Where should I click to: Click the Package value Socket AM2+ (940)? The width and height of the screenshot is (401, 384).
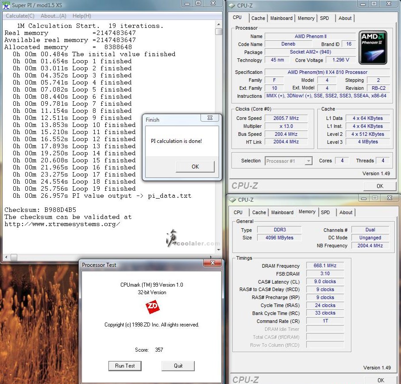click(310, 52)
